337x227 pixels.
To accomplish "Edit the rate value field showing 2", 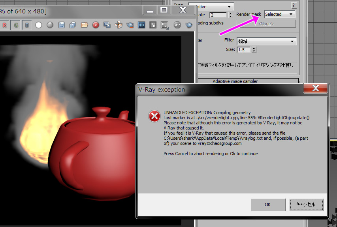I will (218, 15).
